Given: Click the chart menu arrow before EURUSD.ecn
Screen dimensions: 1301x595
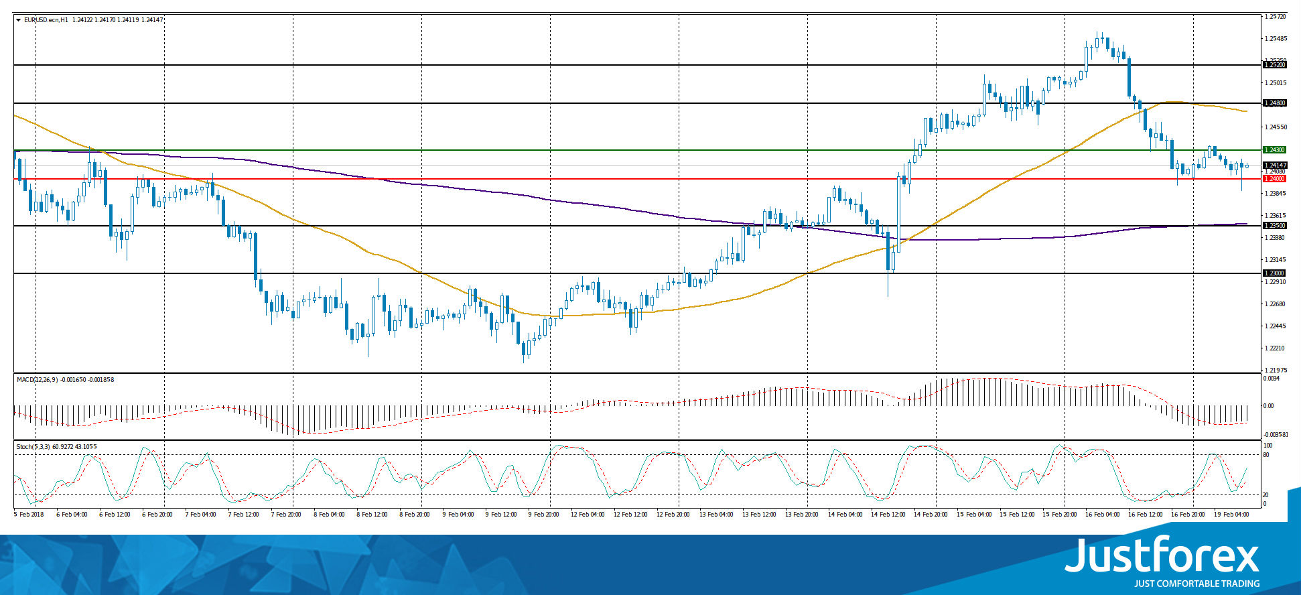Looking at the screenshot, I should (19, 20).
